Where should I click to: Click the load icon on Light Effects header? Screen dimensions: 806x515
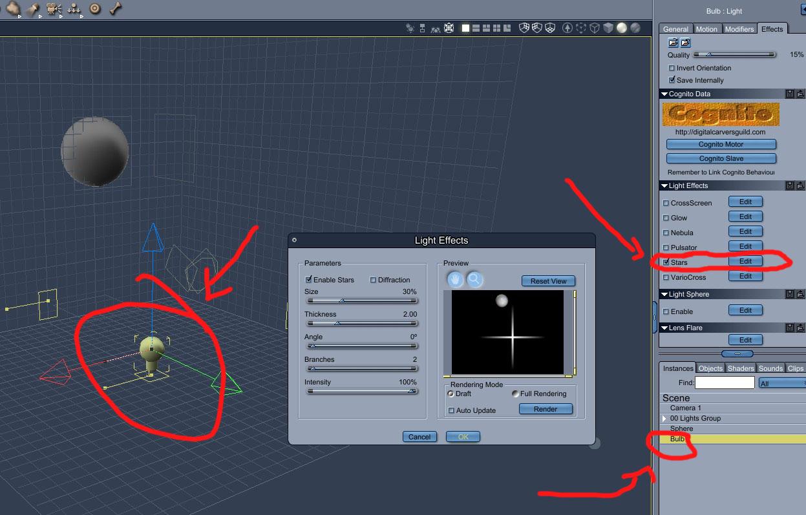pos(800,185)
